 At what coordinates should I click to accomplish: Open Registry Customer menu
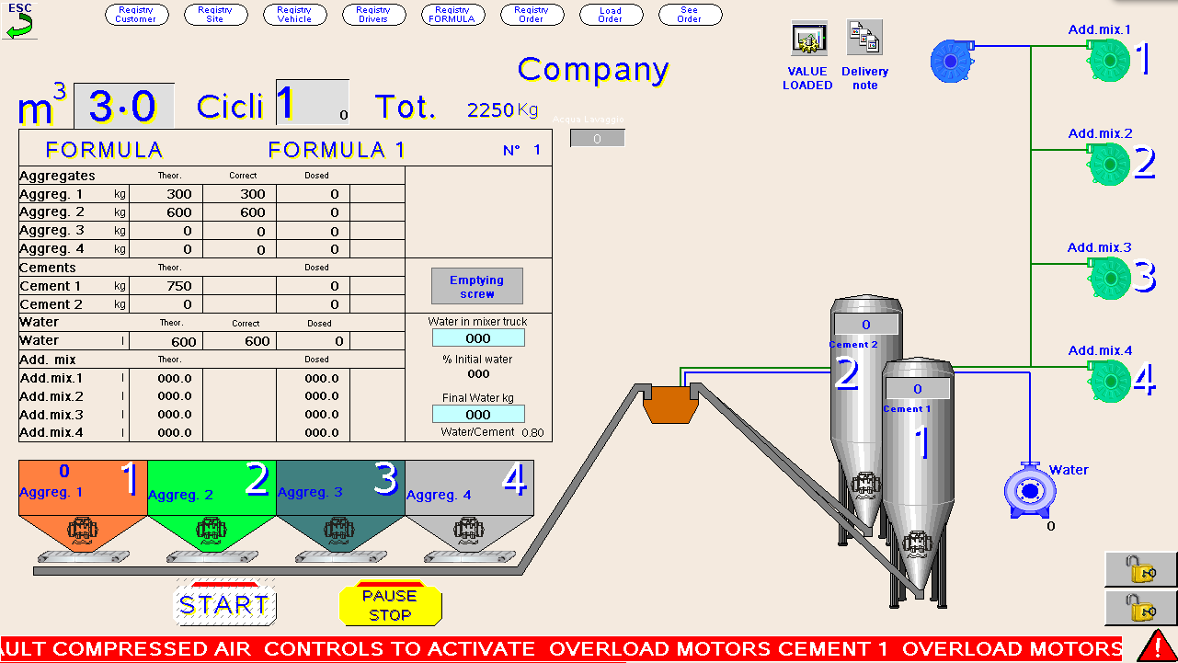click(136, 15)
